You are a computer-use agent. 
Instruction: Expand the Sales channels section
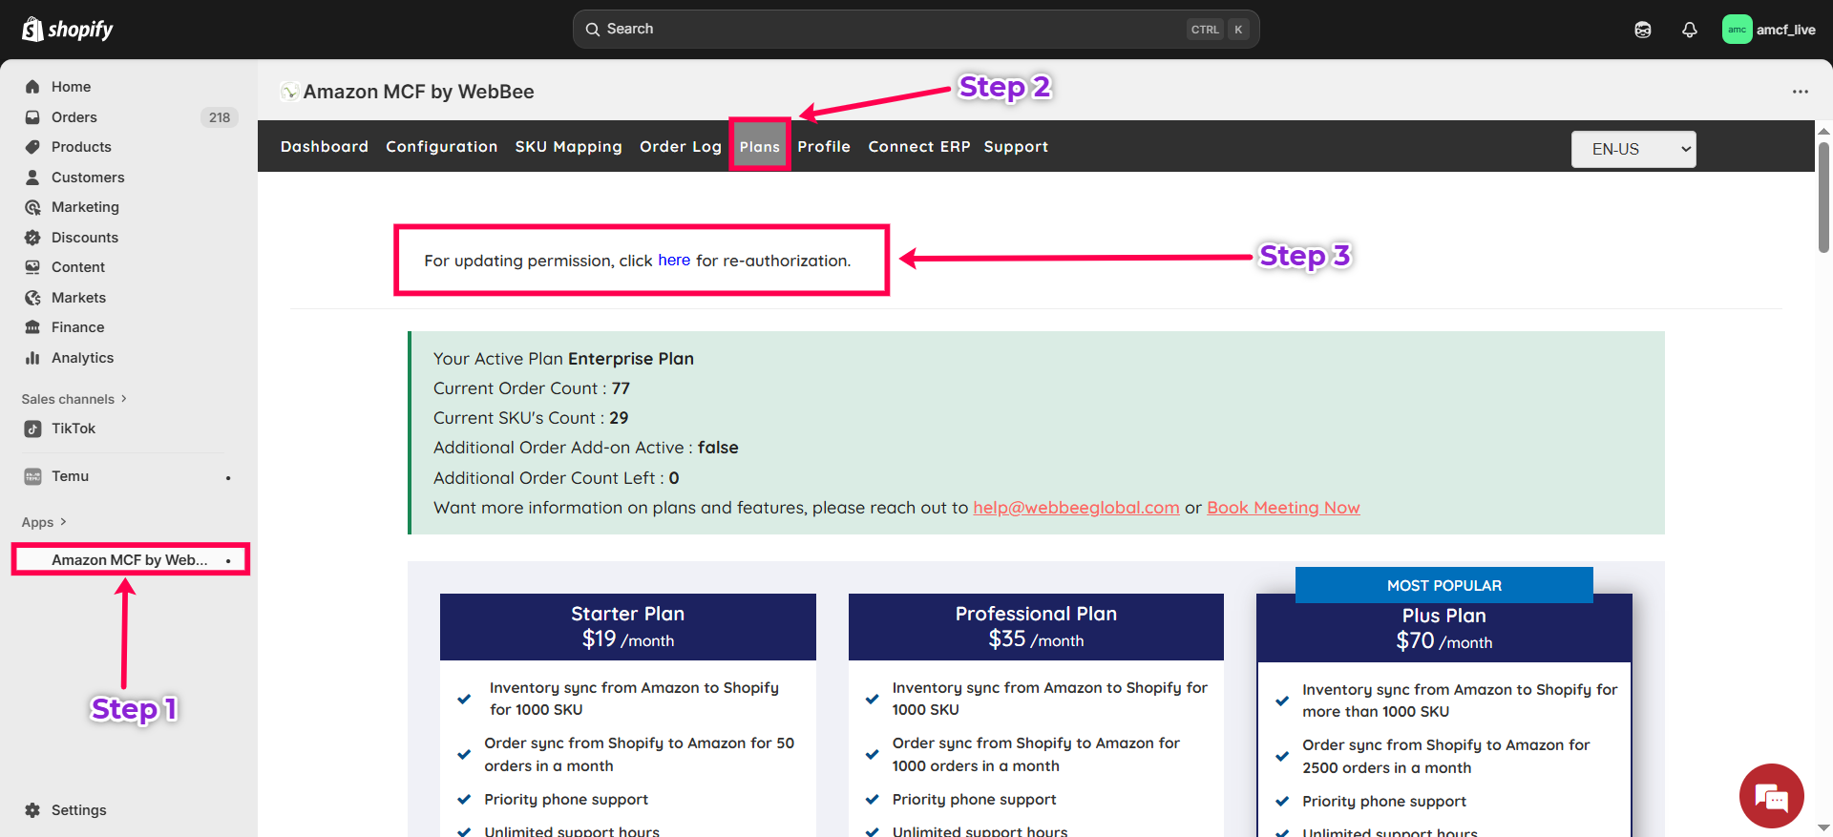pos(74,399)
